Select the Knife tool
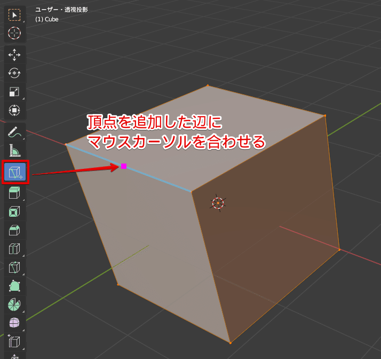 click(x=14, y=267)
